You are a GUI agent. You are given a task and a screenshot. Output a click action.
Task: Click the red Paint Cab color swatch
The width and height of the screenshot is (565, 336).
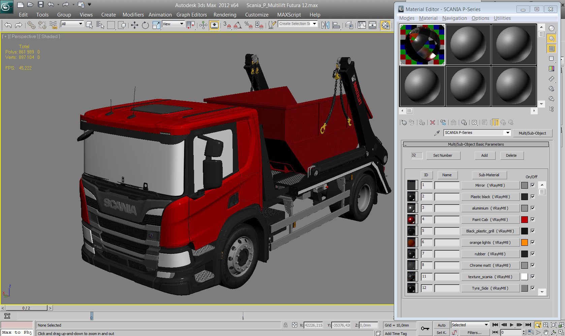click(525, 220)
